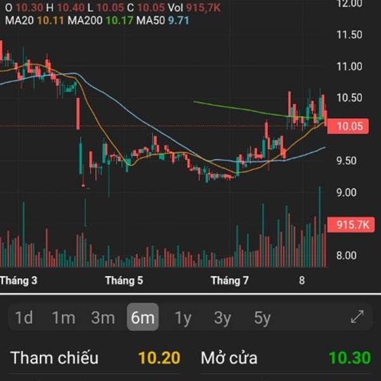Click the MA20 10.11 indicator value
Viewport: 381px width, 381px height.
point(34,20)
